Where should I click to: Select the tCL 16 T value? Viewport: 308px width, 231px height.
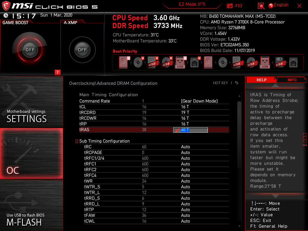pyautogui.click(x=185, y=107)
